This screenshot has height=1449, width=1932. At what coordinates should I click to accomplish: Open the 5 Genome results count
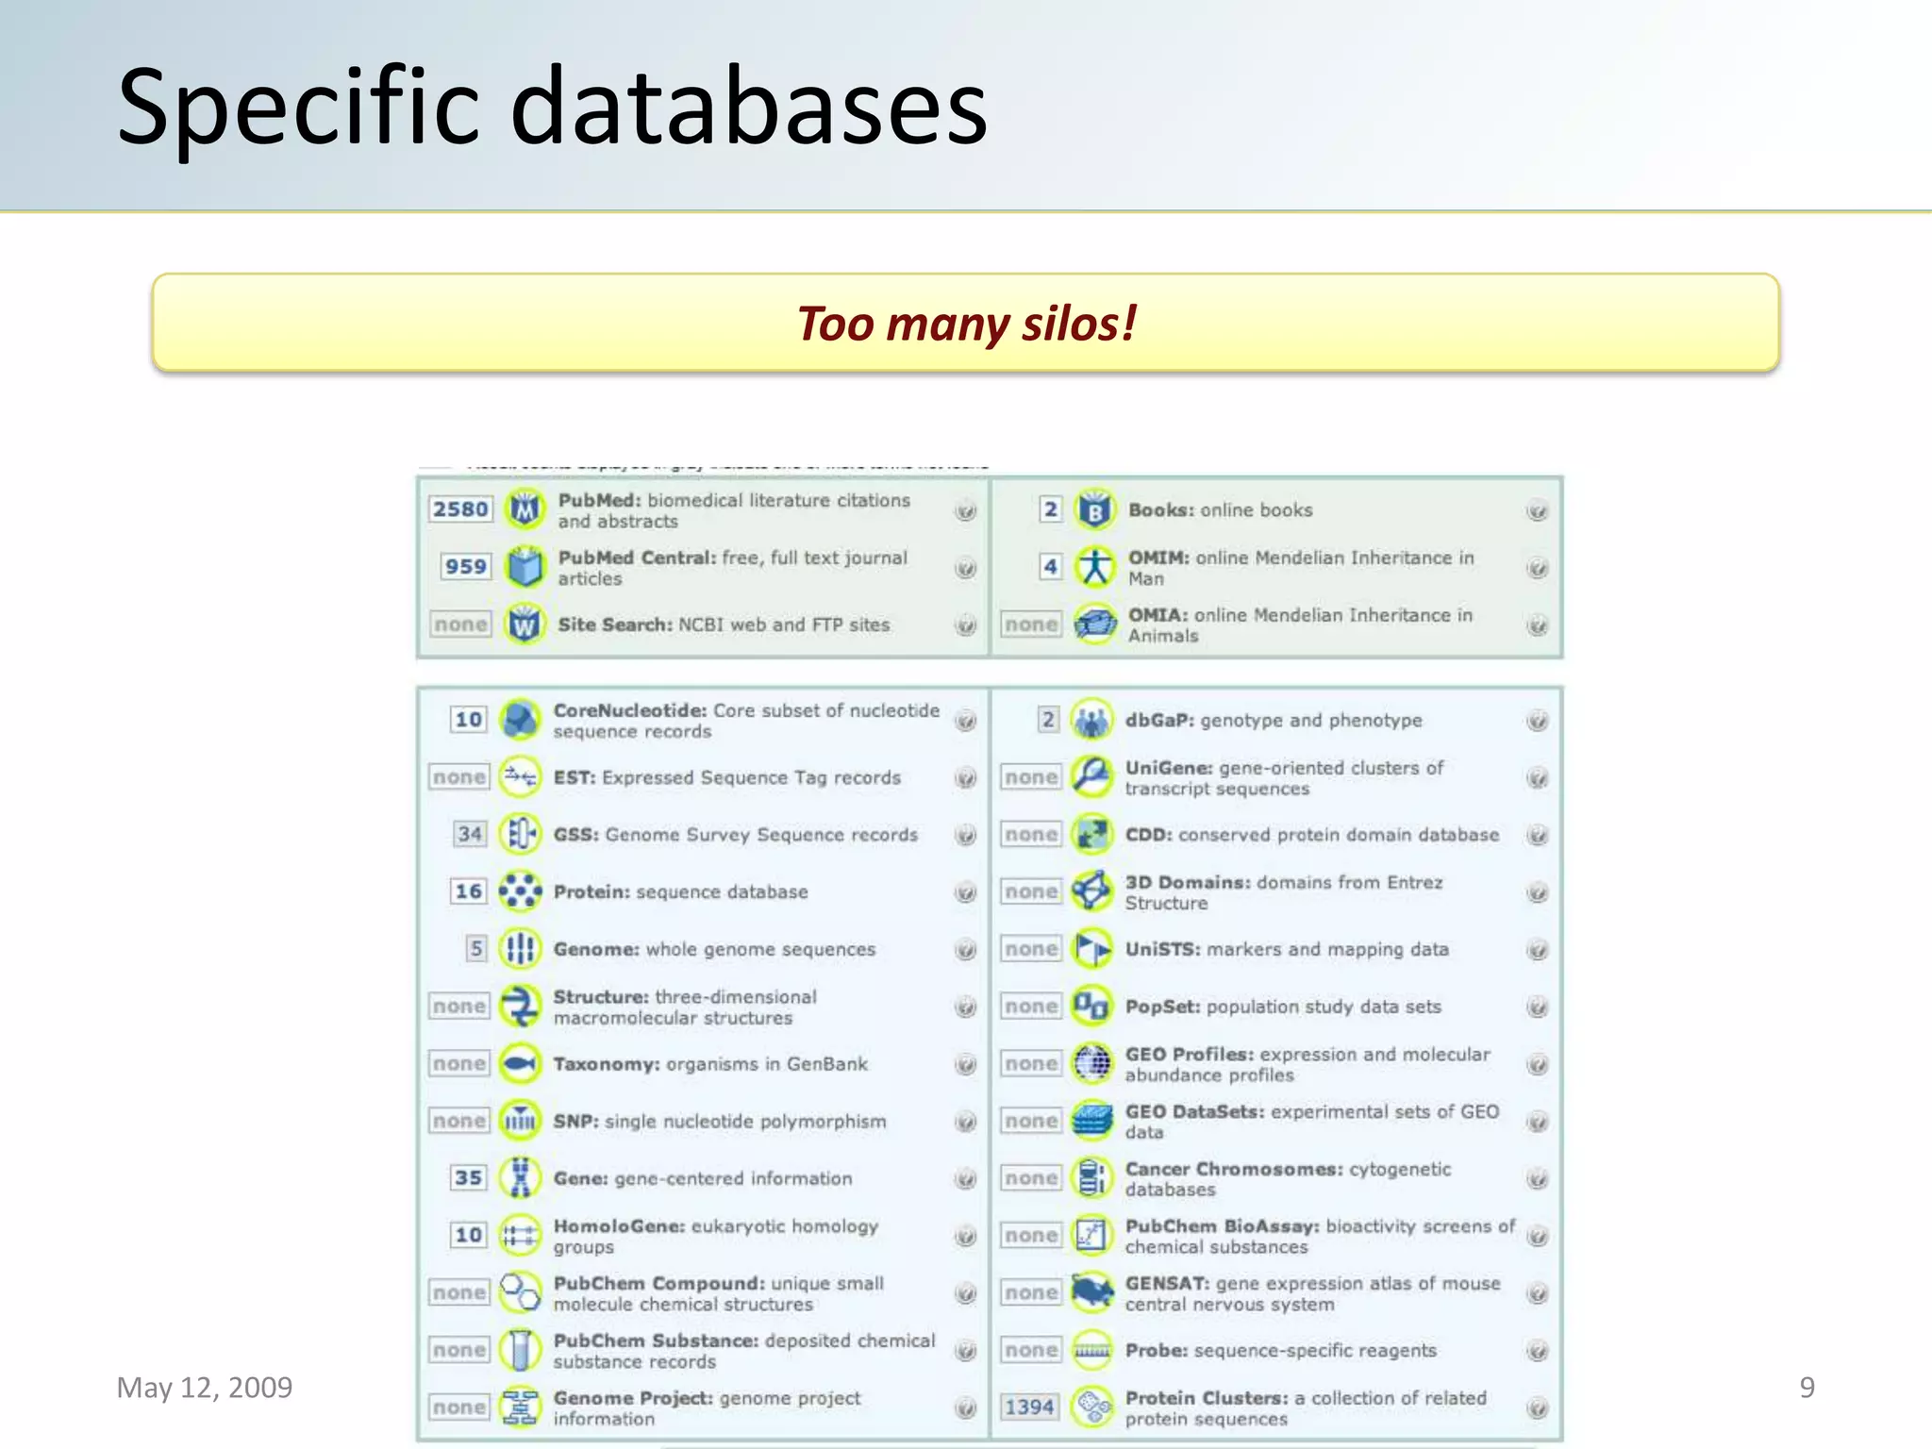pyautogui.click(x=476, y=949)
